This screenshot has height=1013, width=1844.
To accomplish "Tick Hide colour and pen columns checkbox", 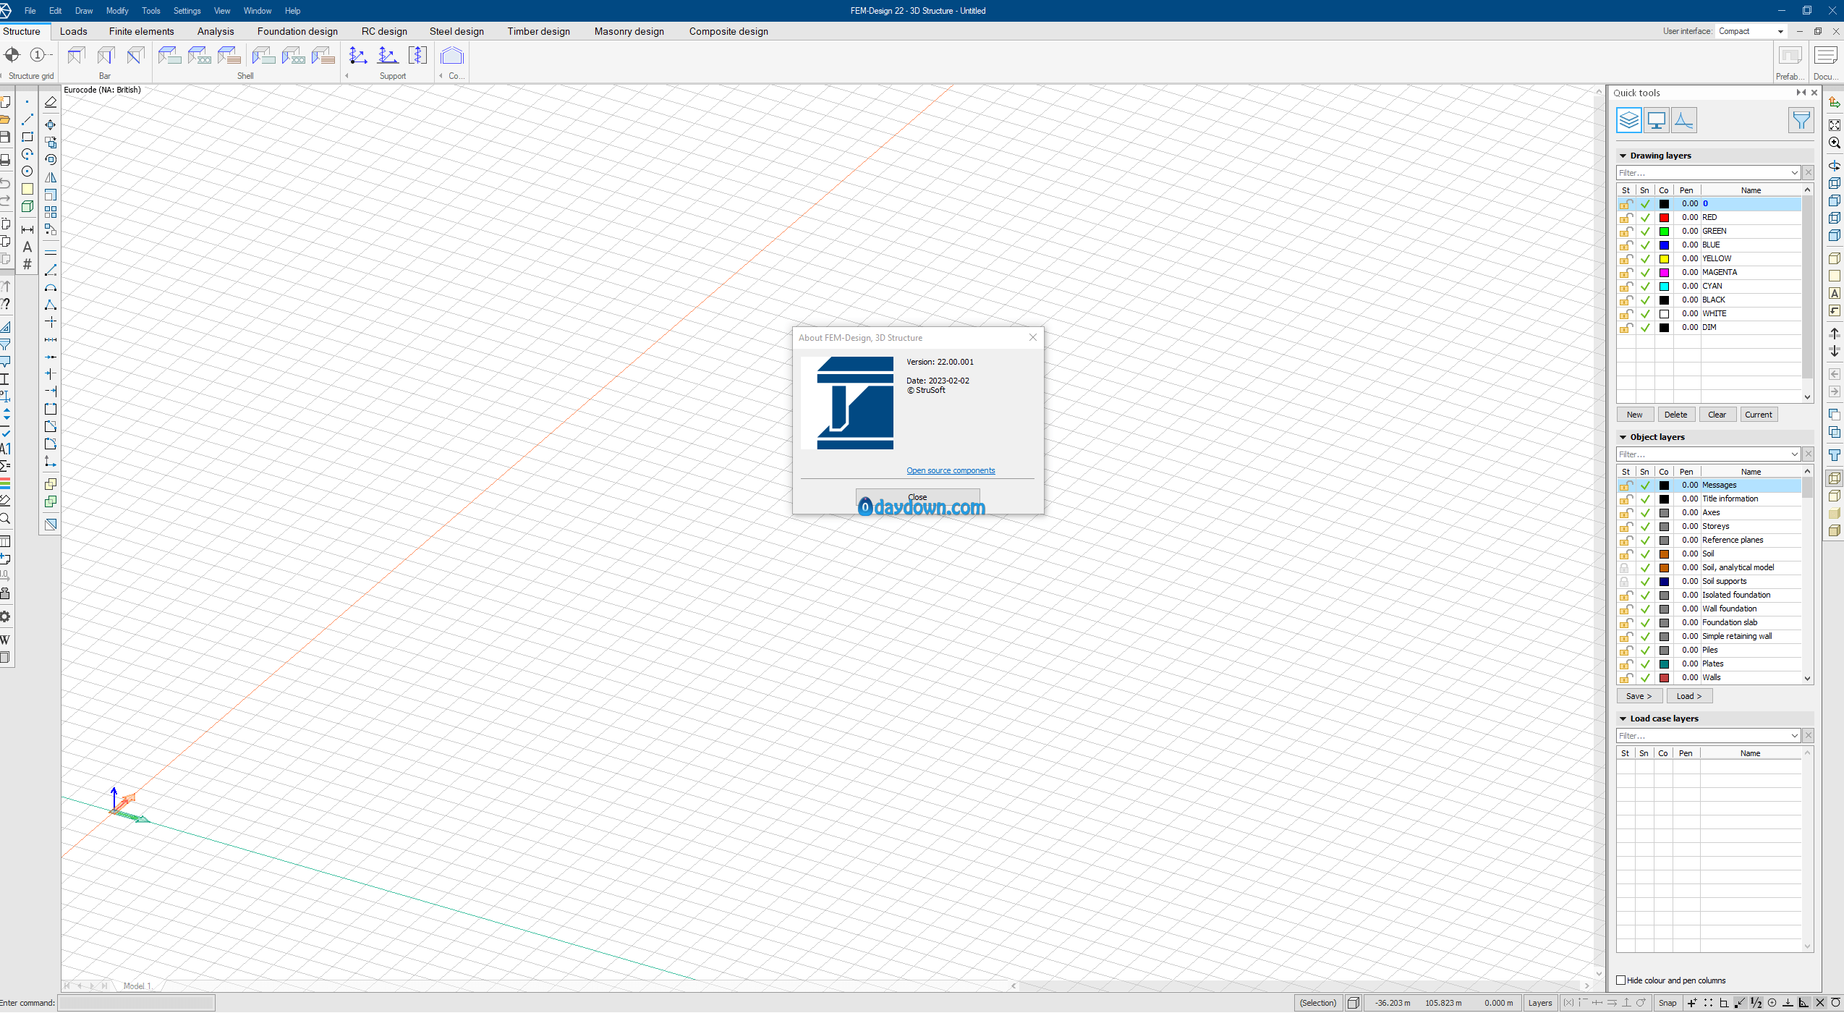I will tap(1621, 980).
